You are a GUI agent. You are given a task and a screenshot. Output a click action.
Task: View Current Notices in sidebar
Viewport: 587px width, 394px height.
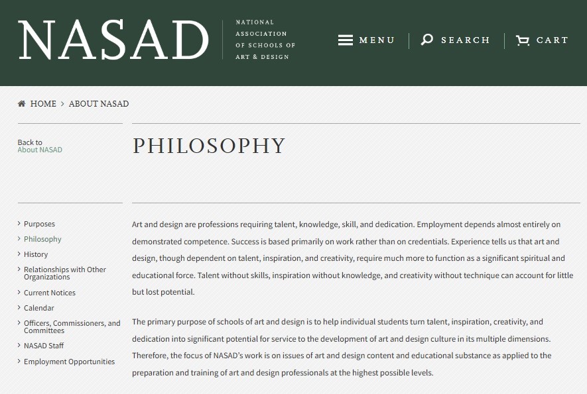50,293
